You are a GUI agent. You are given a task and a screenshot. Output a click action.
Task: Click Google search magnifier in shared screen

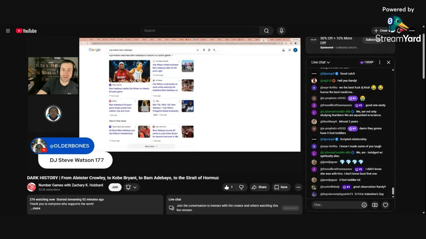point(214,50)
